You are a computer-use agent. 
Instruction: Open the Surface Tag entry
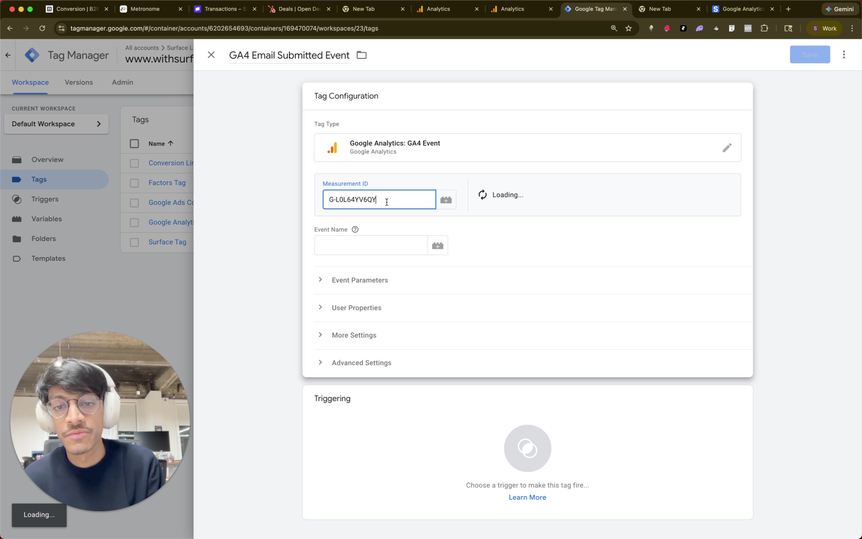[167, 242]
